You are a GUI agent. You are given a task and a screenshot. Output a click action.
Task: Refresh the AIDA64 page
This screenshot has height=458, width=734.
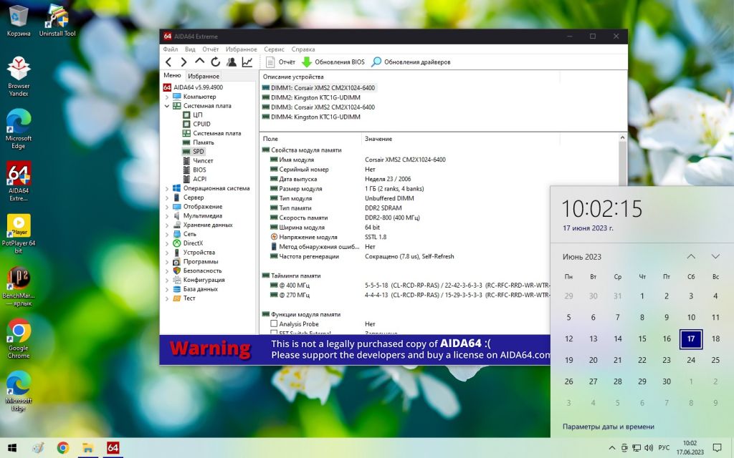(x=215, y=62)
